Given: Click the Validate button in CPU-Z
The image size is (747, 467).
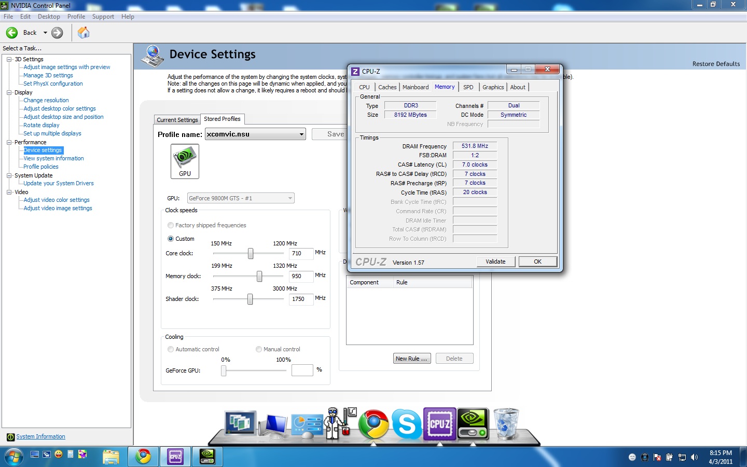Looking at the screenshot, I should 495,262.
